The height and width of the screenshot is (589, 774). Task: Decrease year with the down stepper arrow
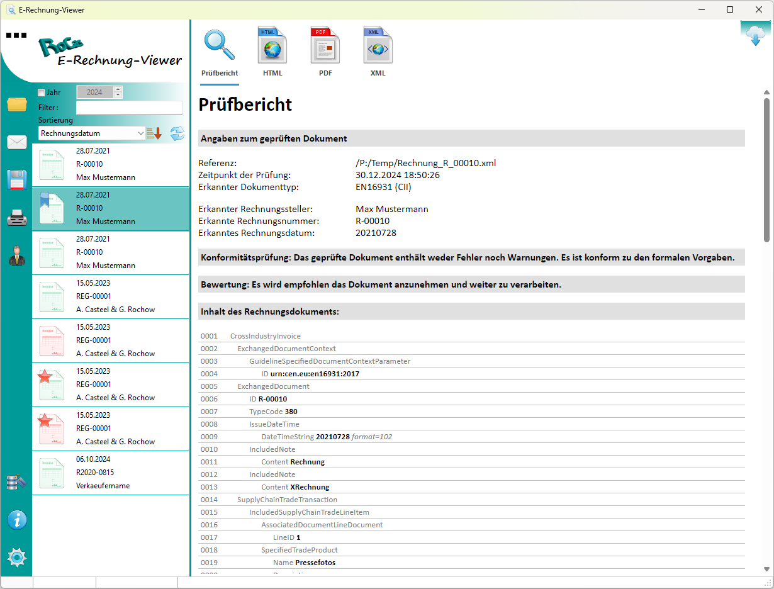click(118, 96)
